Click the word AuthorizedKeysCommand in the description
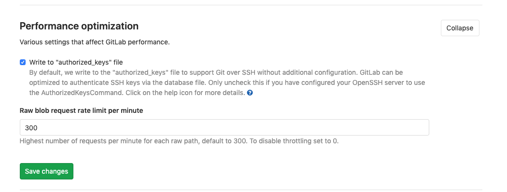This screenshot has width=507, height=192. pos(83,93)
